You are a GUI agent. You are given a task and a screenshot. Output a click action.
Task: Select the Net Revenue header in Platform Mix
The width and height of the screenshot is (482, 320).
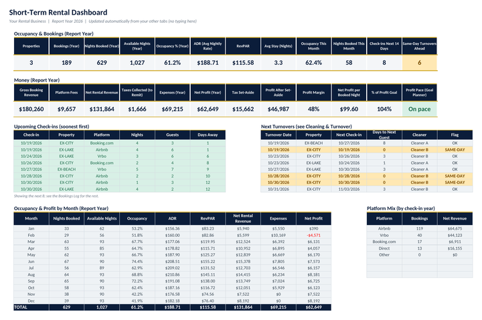point(455,218)
